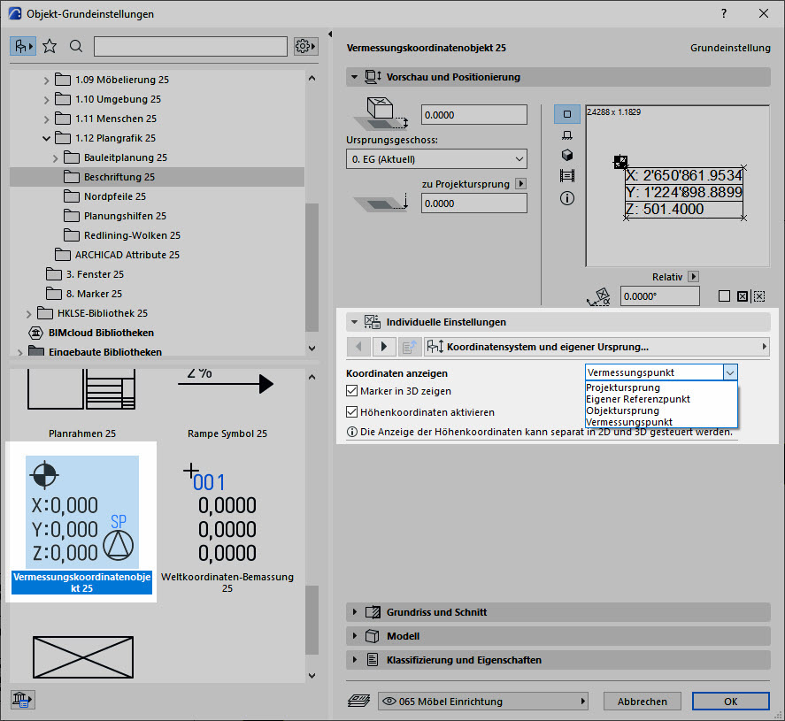Select the Rampe Symbol 25 object
Screen dimensions: 785x721
[227, 403]
